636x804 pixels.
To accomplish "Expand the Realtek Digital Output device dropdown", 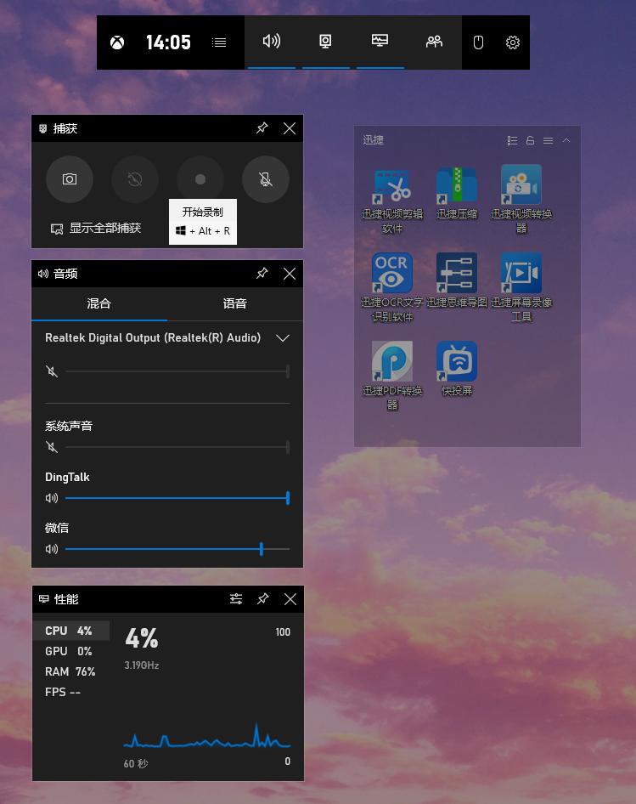I will click(283, 338).
